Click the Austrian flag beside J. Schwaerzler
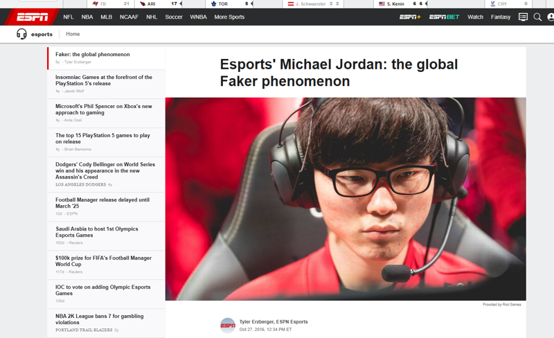Image resolution: width=554 pixels, height=338 pixels. click(x=291, y=4)
